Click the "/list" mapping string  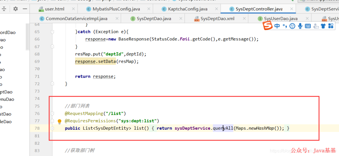115,113
